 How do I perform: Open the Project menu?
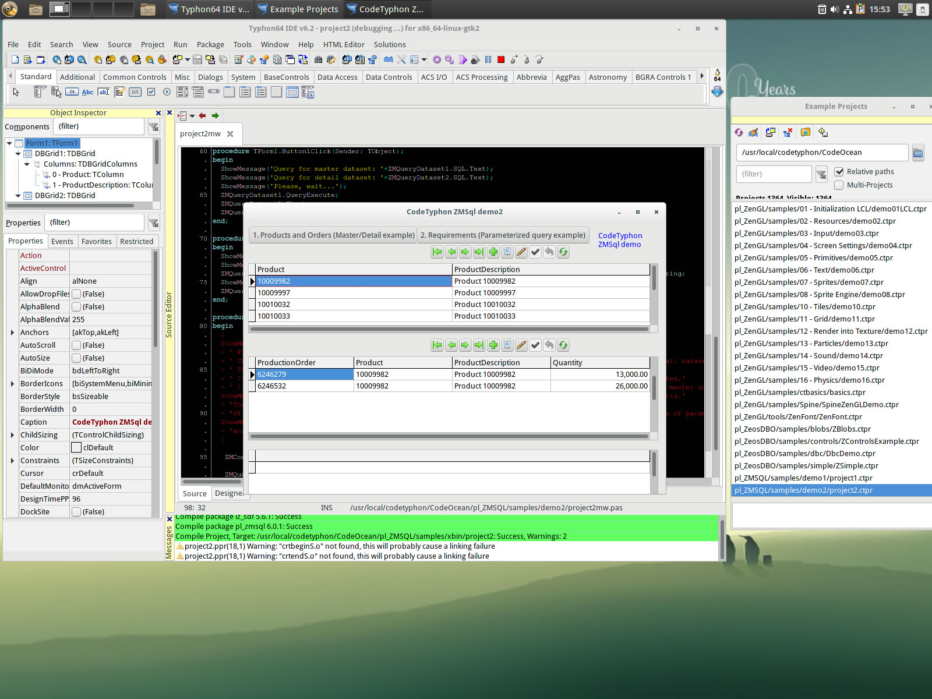pos(153,44)
